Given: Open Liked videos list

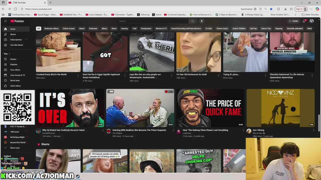Looking at the screenshot, I should point(16,86).
